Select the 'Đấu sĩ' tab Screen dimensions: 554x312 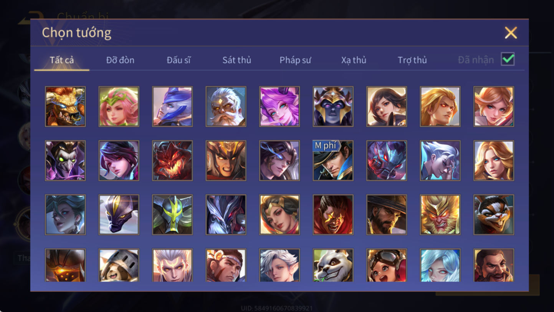[x=179, y=60]
